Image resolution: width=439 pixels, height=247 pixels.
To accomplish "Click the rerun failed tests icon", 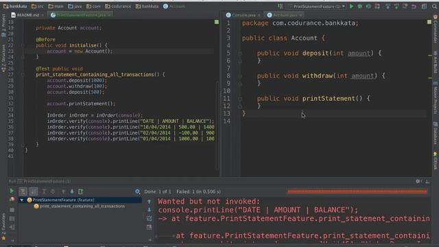I will pyautogui.click(x=12, y=200).
